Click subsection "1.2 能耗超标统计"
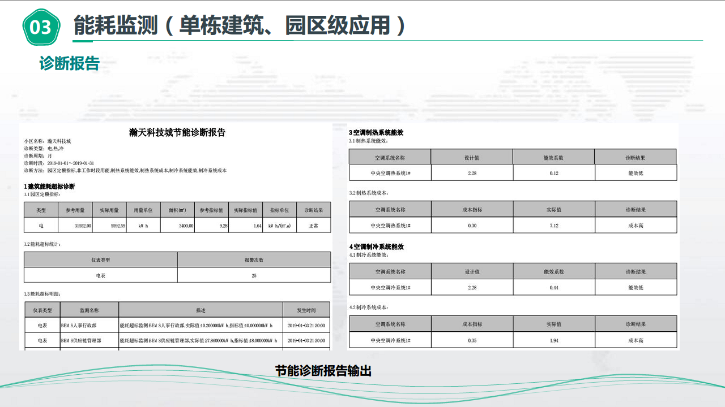The image size is (725, 407). 42,244
